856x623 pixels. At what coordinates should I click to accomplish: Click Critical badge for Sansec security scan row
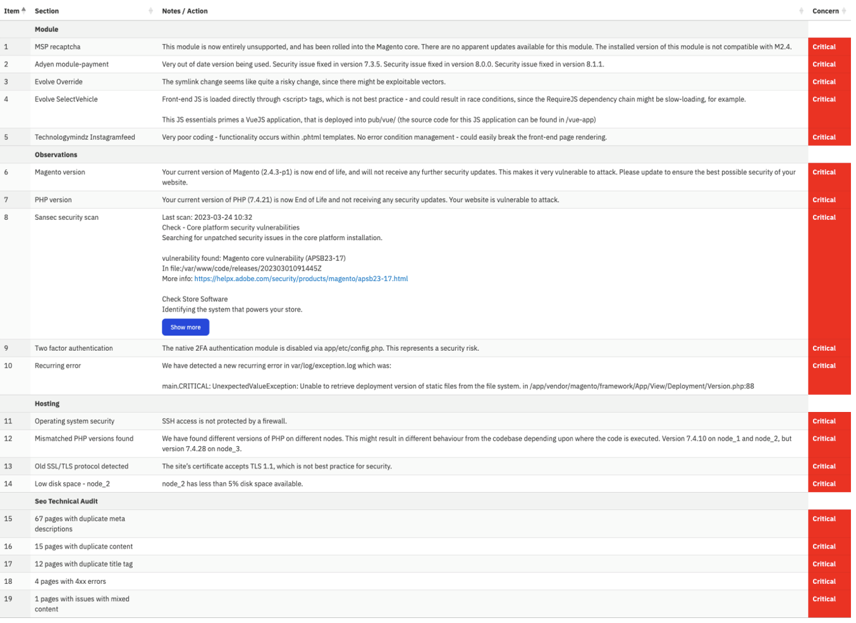829,274
